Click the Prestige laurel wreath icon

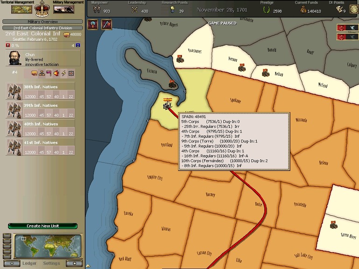click(x=266, y=10)
